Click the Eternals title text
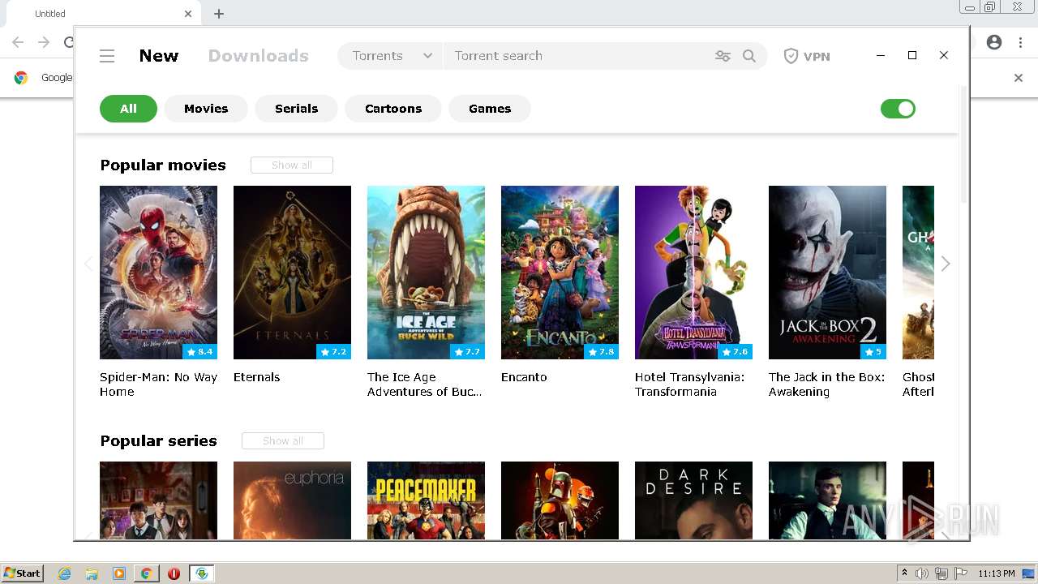Screen dimensions: 1038x584 point(256,377)
